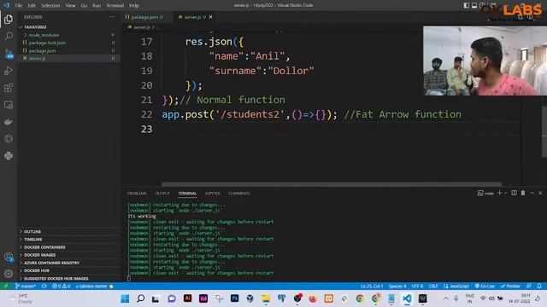547x307 pixels.
Task: Expand the Docker Hub section
Action: tap(68, 270)
